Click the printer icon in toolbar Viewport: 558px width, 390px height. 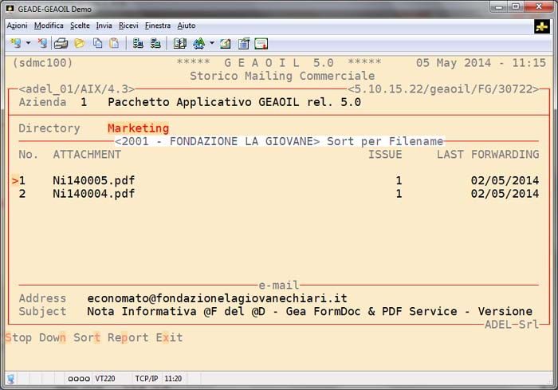tap(61, 43)
